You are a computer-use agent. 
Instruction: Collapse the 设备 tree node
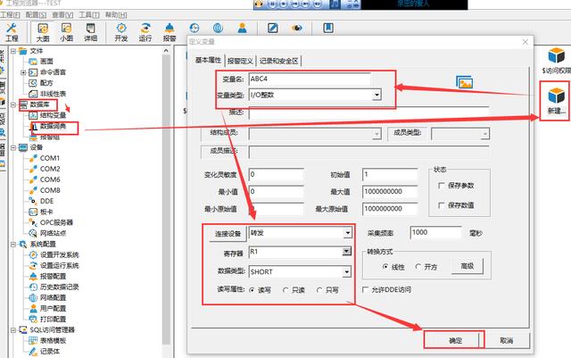click(x=13, y=147)
